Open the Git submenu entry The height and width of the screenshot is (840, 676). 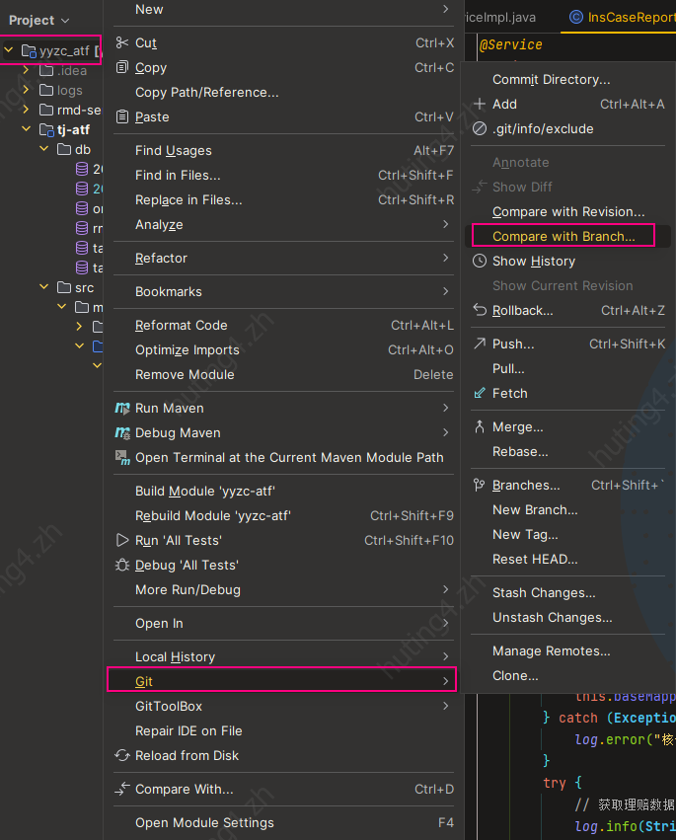click(282, 681)
